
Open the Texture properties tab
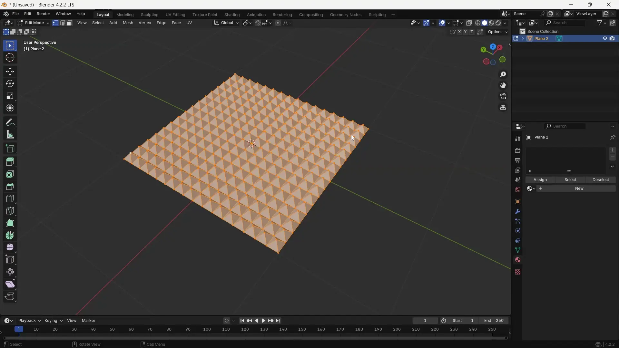518,273
